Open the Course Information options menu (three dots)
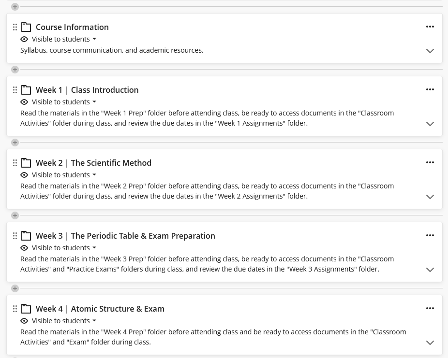The image size is (448, 358). (x=430, y=27)
